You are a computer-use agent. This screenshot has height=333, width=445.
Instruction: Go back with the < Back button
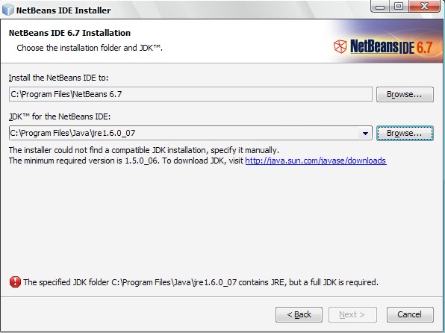(x=299, y=314)
